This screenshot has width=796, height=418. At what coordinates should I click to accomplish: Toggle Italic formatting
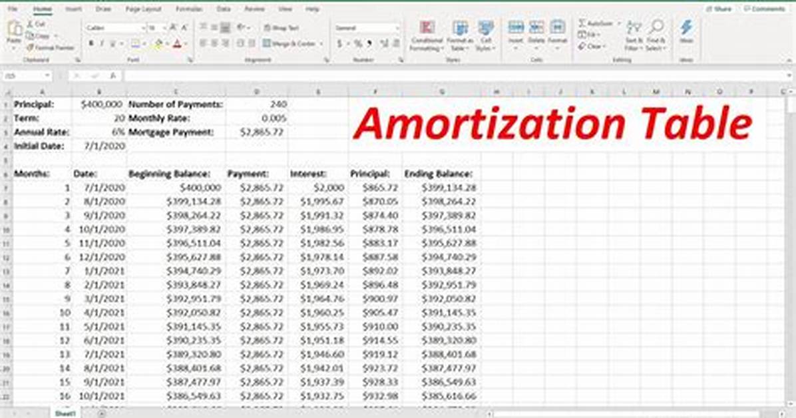(x=102, y=44)
